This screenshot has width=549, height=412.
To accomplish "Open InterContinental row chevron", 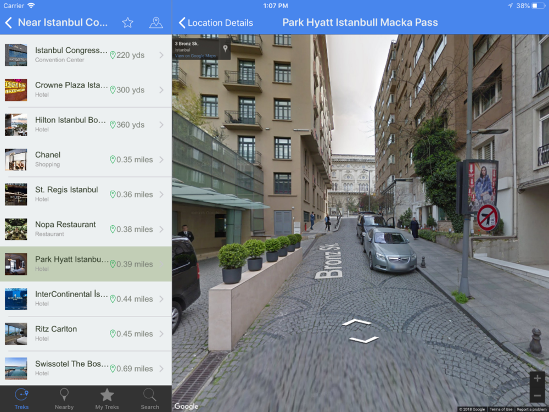I will 161,299.
